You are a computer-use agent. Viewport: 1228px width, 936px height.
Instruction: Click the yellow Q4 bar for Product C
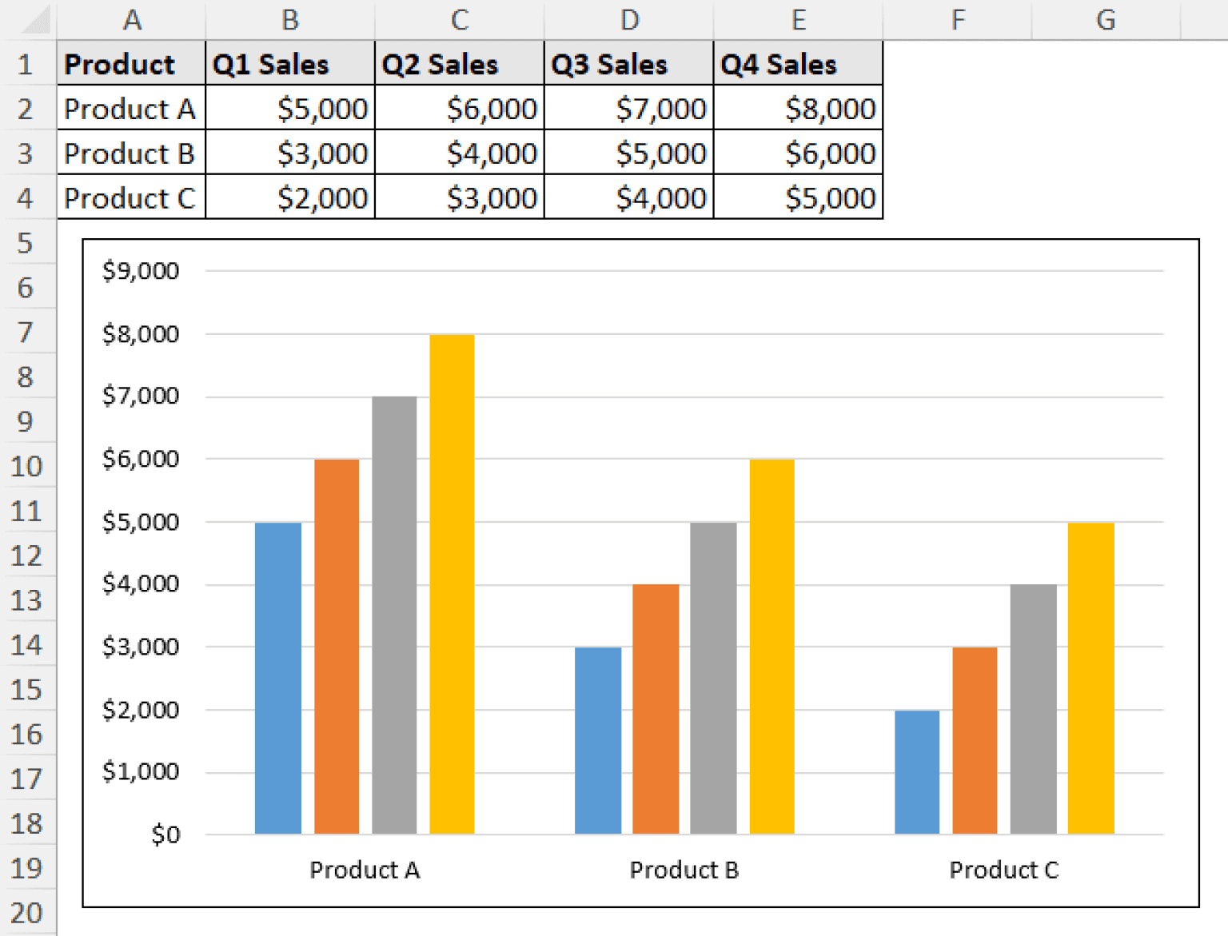(x=1090, y=679)
